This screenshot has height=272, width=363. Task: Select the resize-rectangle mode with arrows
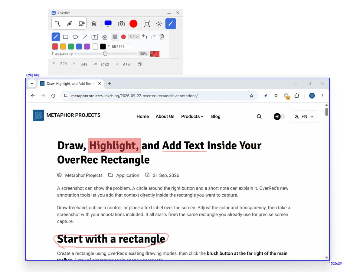point(82,24)
